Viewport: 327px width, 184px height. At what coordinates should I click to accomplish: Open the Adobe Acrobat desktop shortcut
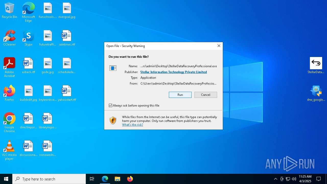(x=9, y=67)
